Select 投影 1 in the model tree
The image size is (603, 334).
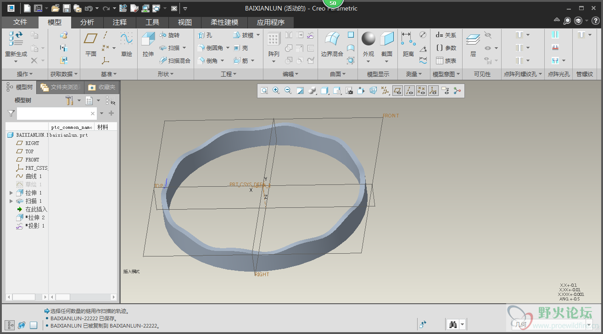coord(30,226)
